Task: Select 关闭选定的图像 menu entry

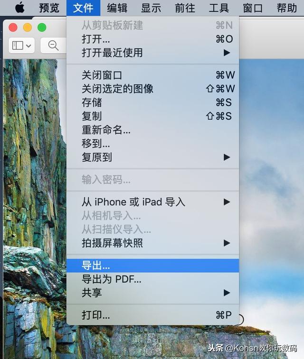Action: coord(152,89)
